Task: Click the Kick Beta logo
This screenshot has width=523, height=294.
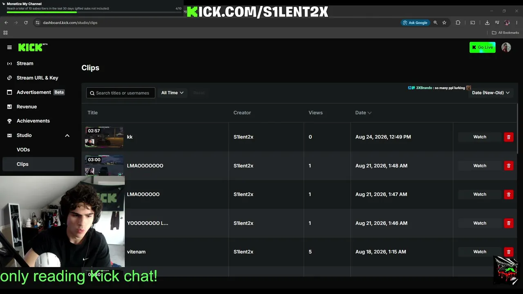Action: point(33,47)
